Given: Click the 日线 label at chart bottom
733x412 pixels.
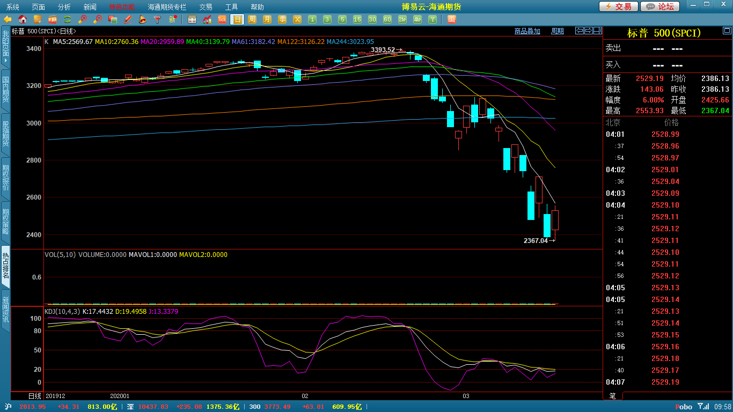Looking at the screenshot, I should [34, 396].
